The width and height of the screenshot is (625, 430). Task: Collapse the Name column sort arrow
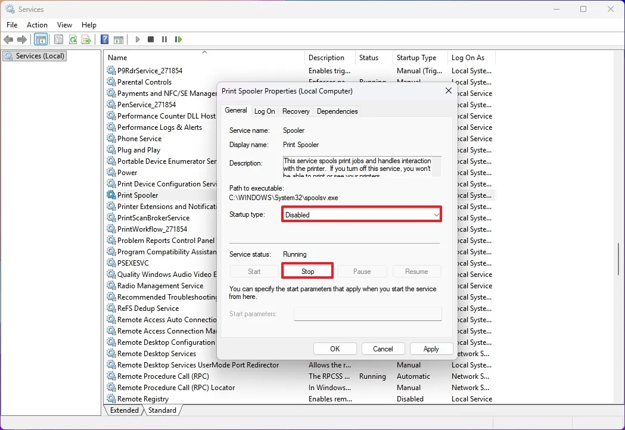tap(204, 52)
